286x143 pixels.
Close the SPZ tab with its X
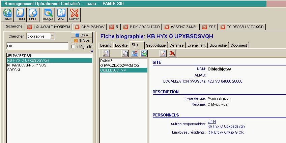coord(204,27)
